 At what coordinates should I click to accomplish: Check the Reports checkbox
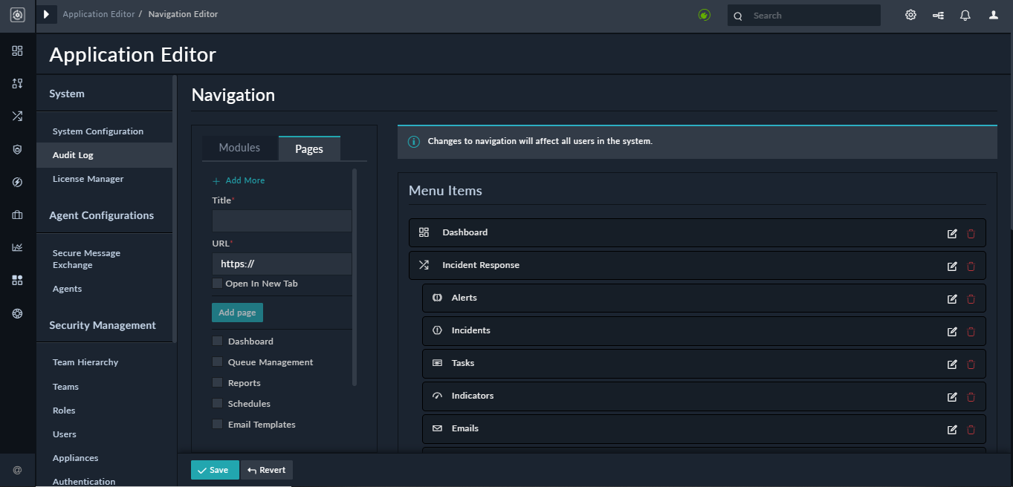[217, 382]
